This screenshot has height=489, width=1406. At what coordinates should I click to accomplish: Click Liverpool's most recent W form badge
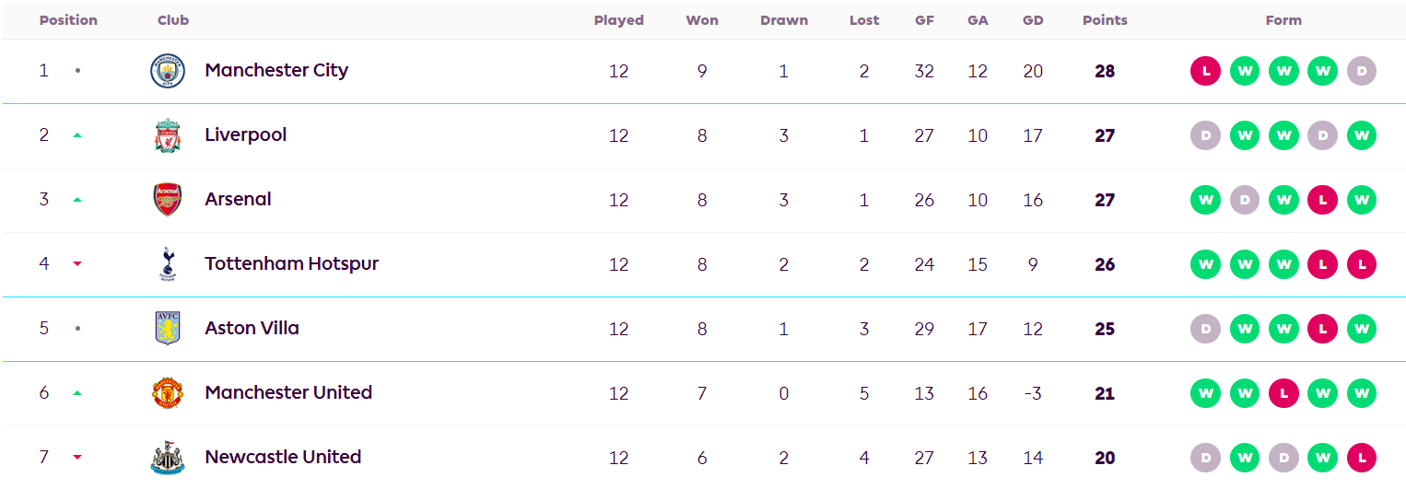[1361, 135]
